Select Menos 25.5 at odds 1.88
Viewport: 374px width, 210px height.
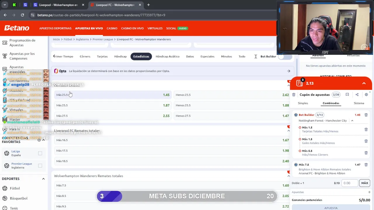pos(232,105)
